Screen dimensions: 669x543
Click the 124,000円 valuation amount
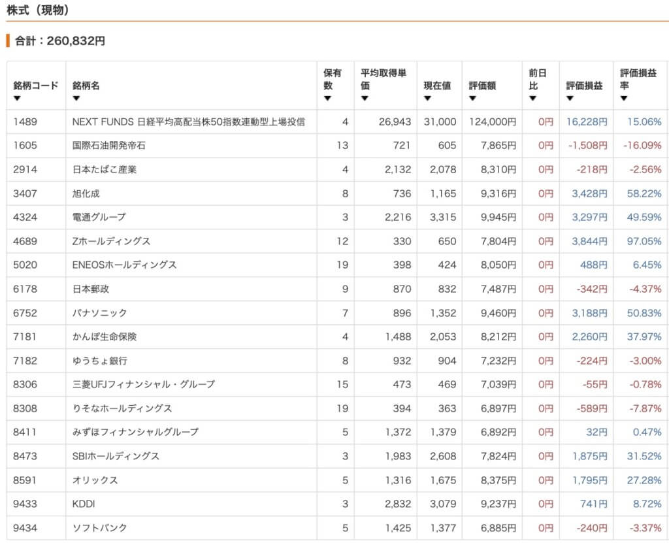(x=493, y=122)
